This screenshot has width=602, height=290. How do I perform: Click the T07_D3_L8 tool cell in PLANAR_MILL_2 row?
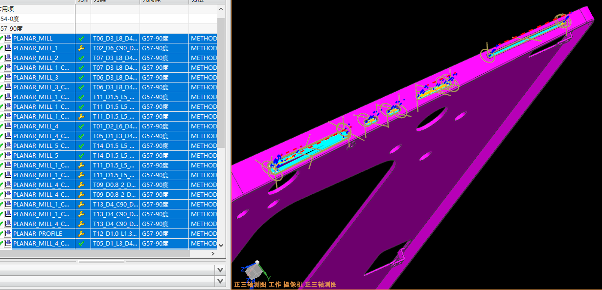point(115,58)
